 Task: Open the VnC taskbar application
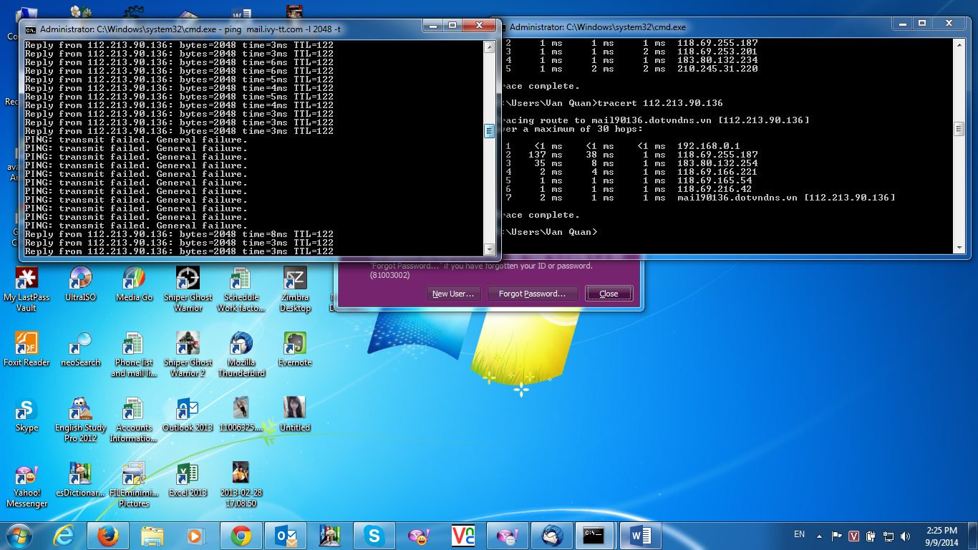tap(463, 535)
